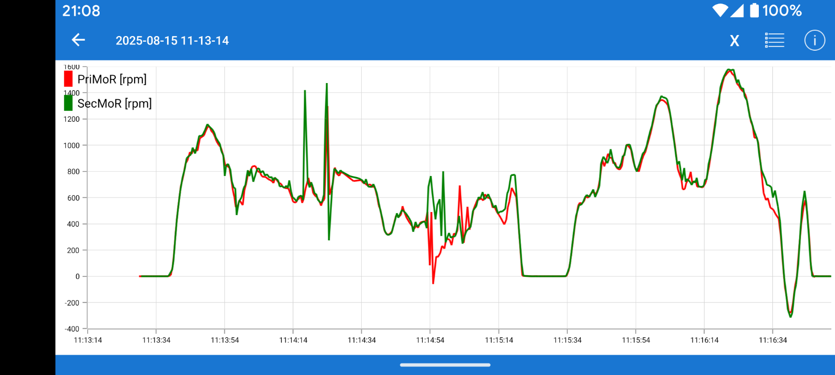Screen dimensions: 835x375
Task: Select the PriMoR [rpm] legend label
Action: [112, 79]
